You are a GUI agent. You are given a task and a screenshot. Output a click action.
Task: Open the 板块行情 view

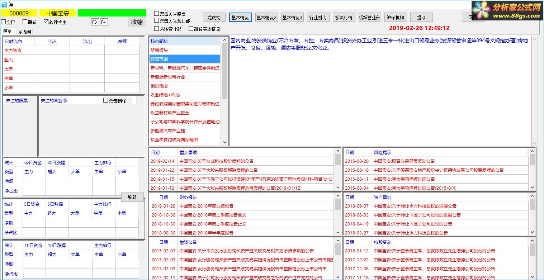click(344, 17)
